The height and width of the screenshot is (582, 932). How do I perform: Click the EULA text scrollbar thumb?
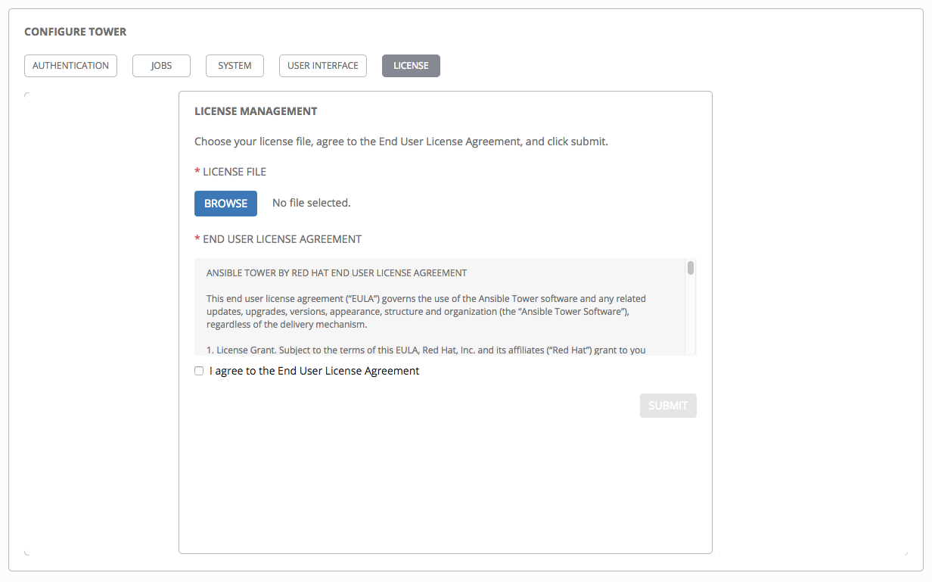coord(691,268)
